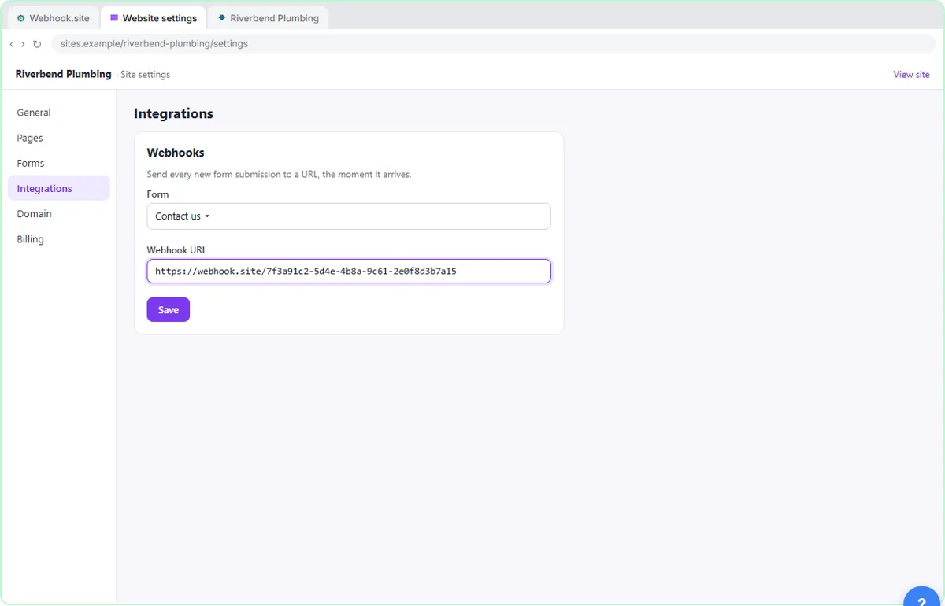Click into the Webhook URL field
This screenshot has width=945, height=606.
(349, 271)
